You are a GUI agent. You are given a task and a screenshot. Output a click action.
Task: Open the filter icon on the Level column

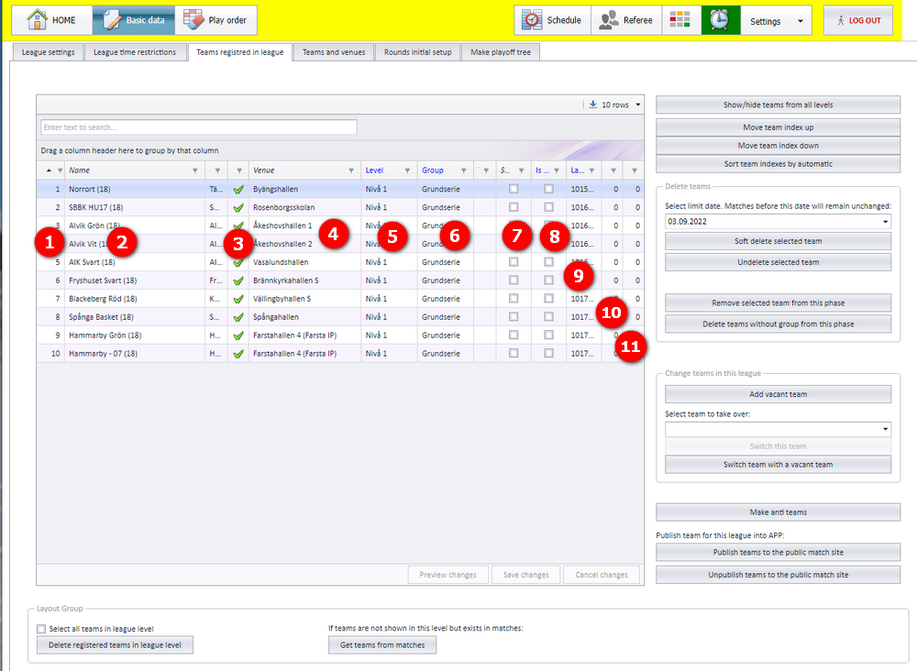[408, 170]
